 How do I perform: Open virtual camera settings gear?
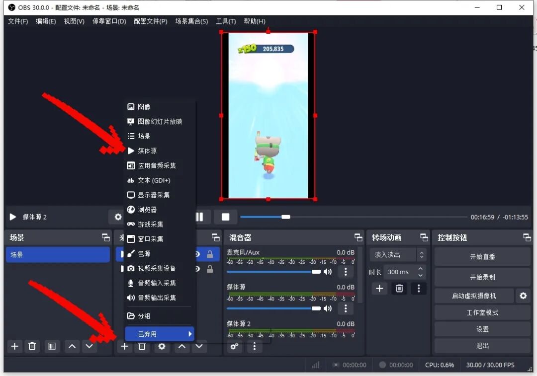pos(523,296)
